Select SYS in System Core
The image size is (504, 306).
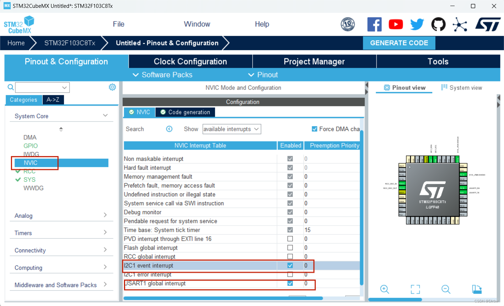click(x=30, y=179)
